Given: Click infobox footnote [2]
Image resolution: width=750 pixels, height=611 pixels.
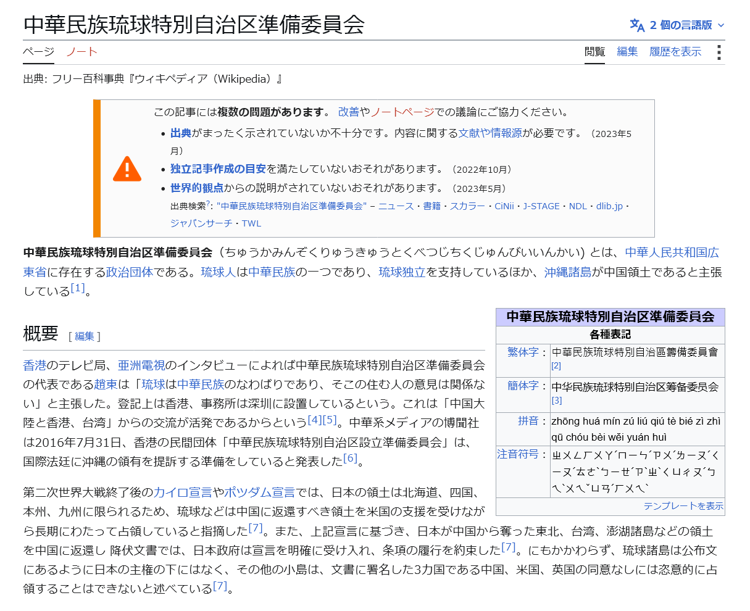Looking at the screenshot, I should click(x=556, y=365).
